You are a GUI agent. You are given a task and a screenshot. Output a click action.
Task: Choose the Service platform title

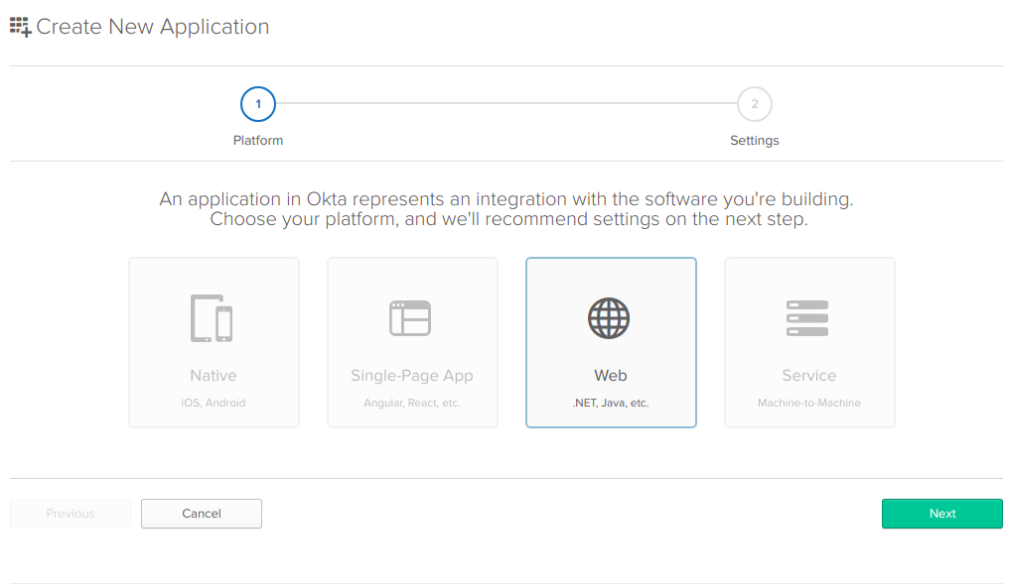[x=809, y=376]
